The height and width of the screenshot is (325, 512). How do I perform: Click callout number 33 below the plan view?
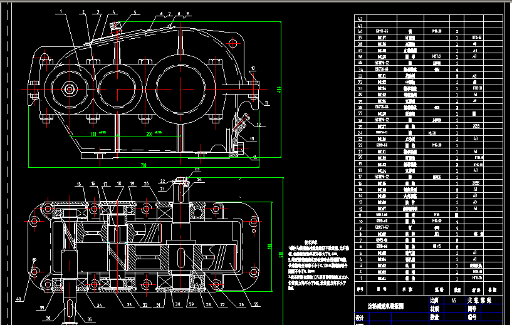click(129, 305)
